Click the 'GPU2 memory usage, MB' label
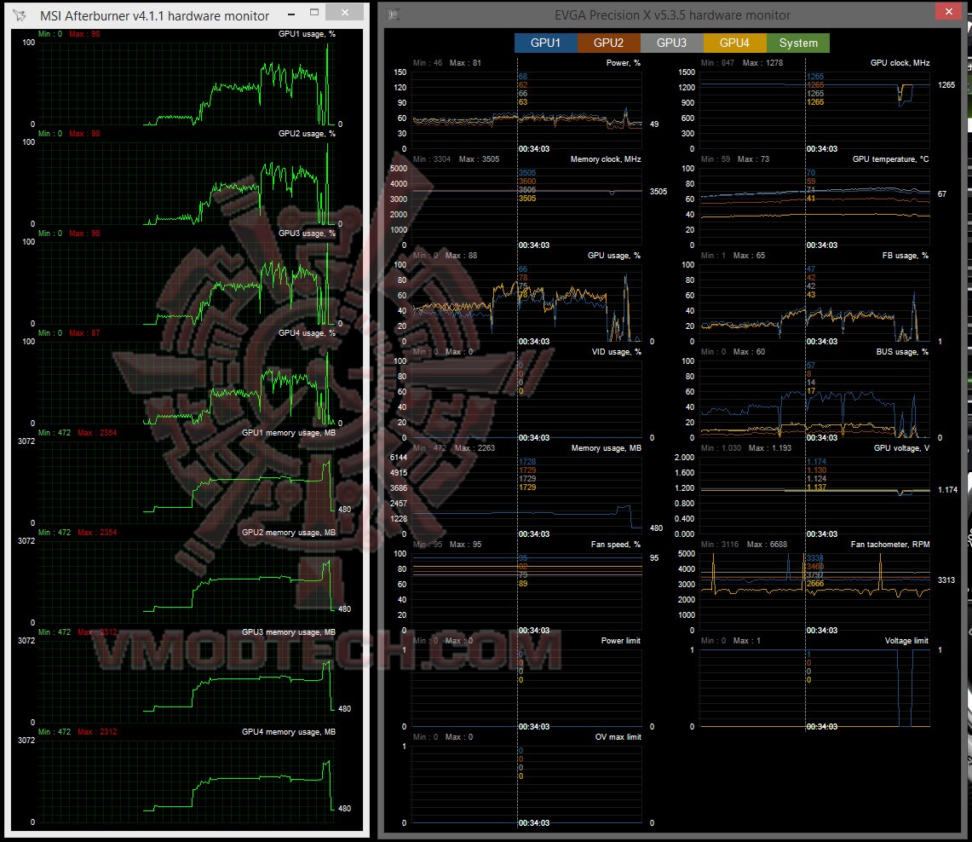972x842 pixels. click(288, 533)
